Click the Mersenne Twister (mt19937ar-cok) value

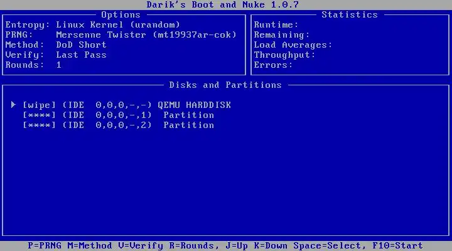pyautogui.click(x=146, y=35)
